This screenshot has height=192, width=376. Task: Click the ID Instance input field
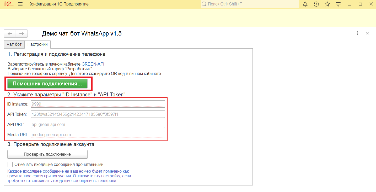pyautogui.click(x=98, y=104)
